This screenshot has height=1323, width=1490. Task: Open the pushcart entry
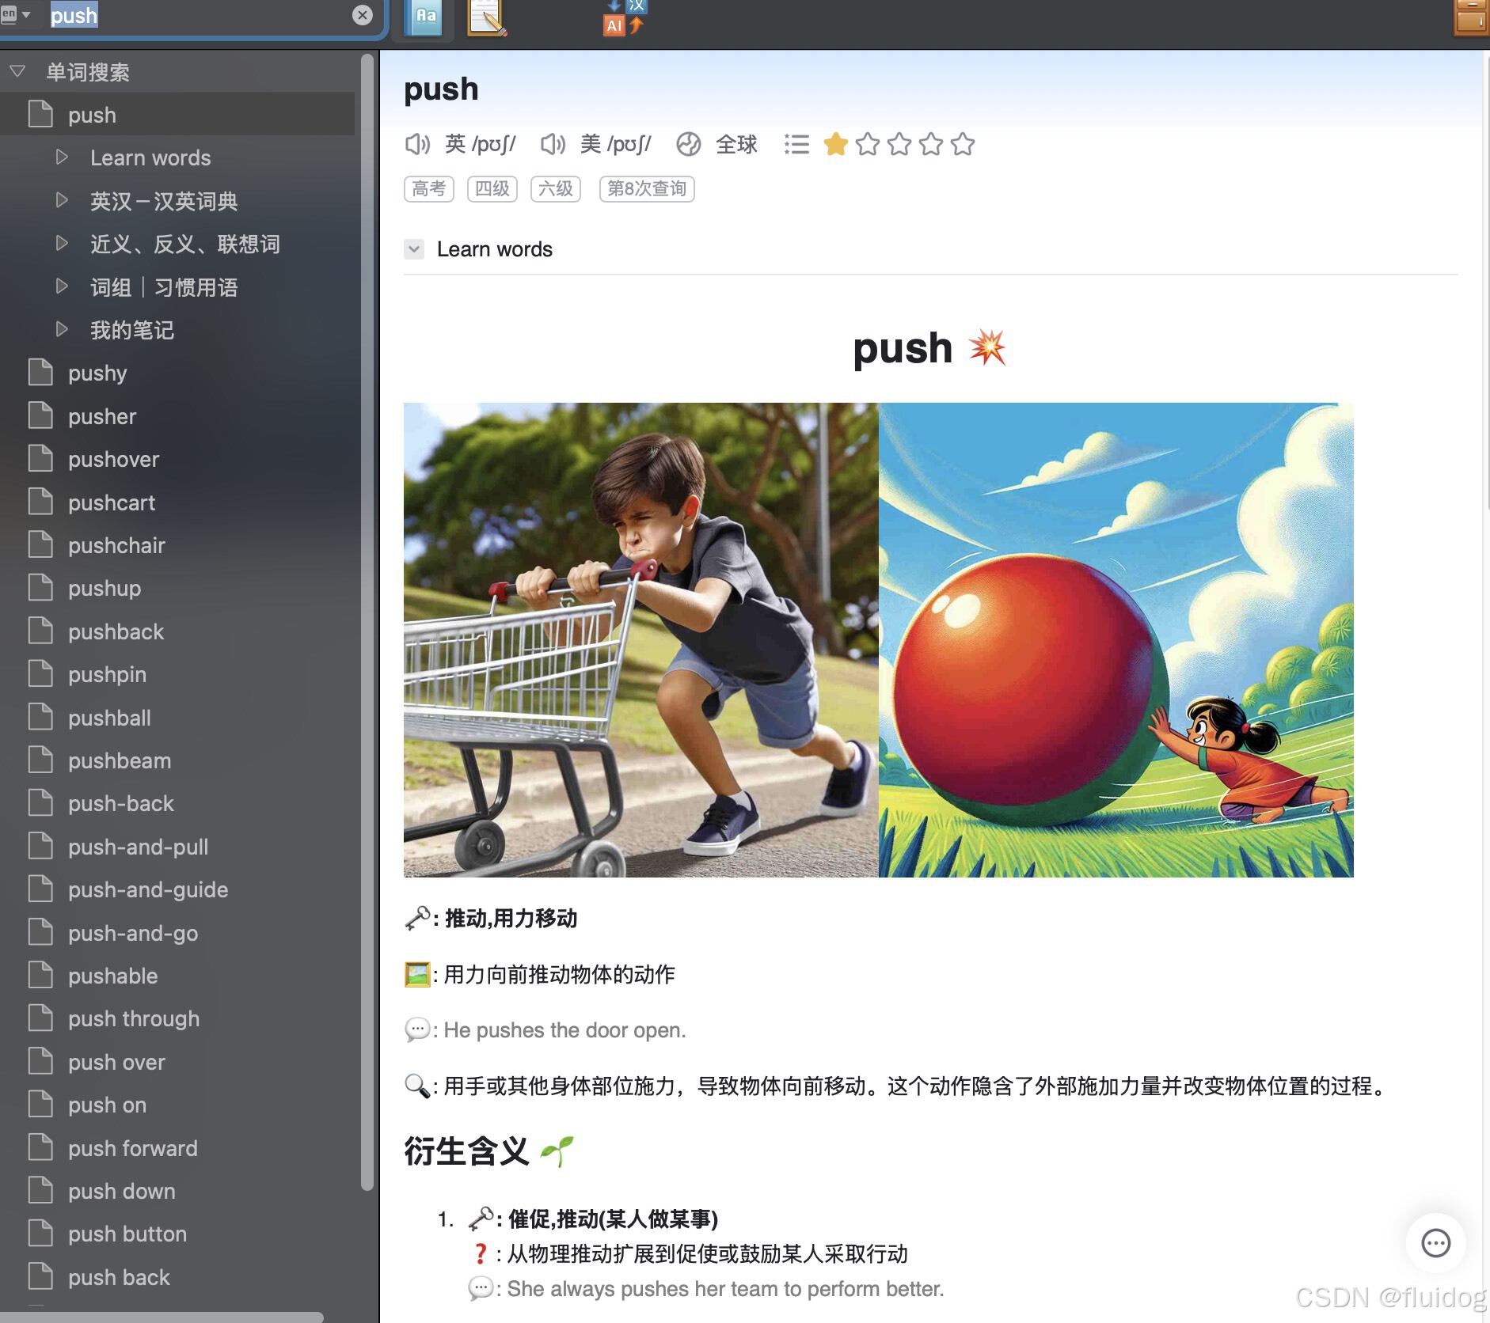[177, 502]
